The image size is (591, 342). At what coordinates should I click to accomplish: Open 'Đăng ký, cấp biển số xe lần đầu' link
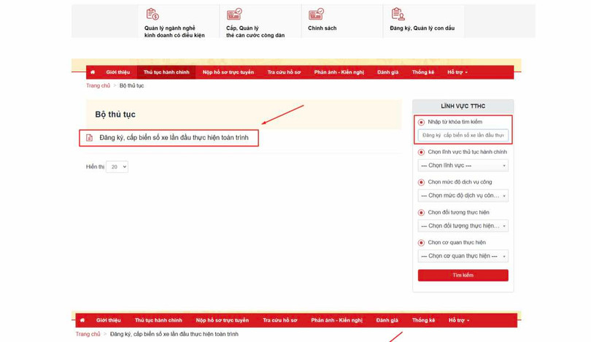click(x=174, y=138)
